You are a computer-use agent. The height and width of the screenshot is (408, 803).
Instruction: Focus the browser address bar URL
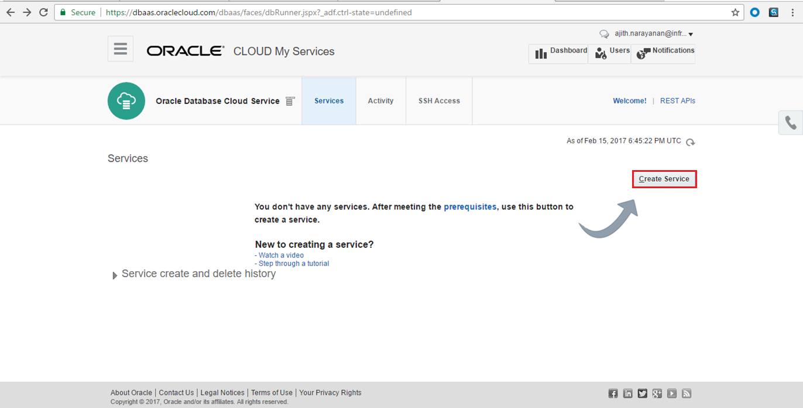coord(259,12)
